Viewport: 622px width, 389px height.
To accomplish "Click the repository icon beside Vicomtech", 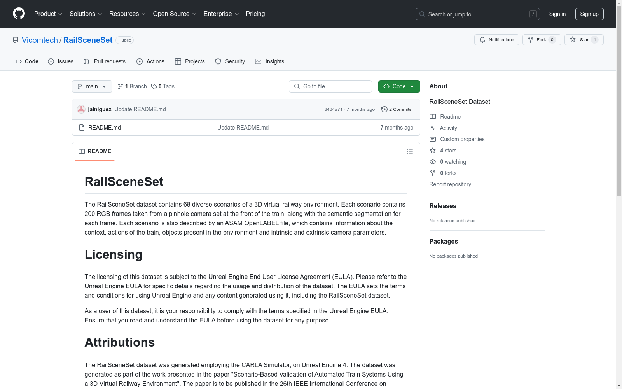I will 16,40.
